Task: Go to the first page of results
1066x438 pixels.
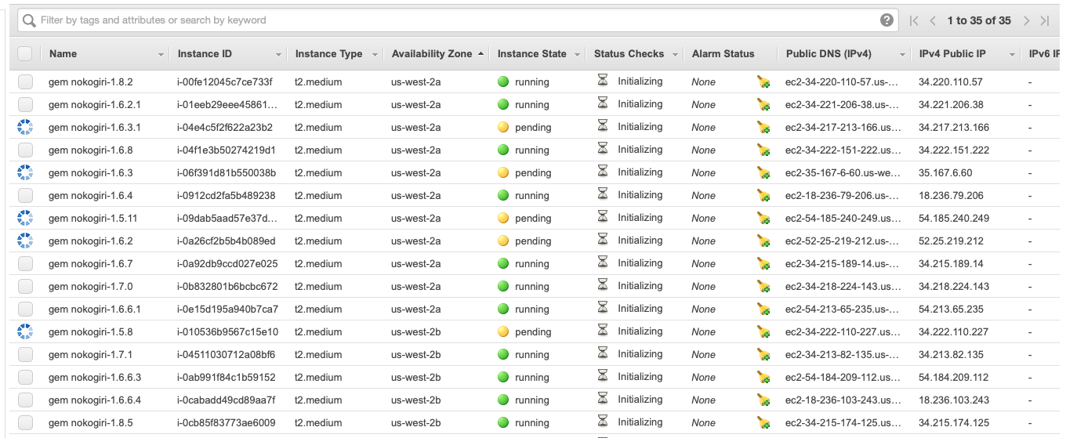Action: coord(914,21)
